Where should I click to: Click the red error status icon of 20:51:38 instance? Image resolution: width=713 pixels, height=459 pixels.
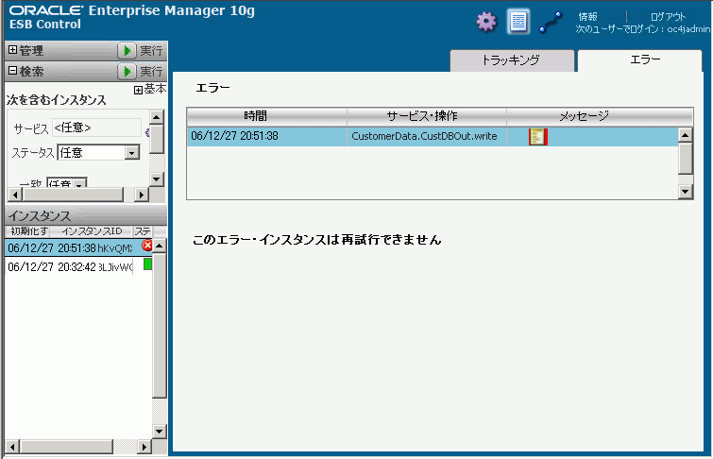click(x=147, y=246)
